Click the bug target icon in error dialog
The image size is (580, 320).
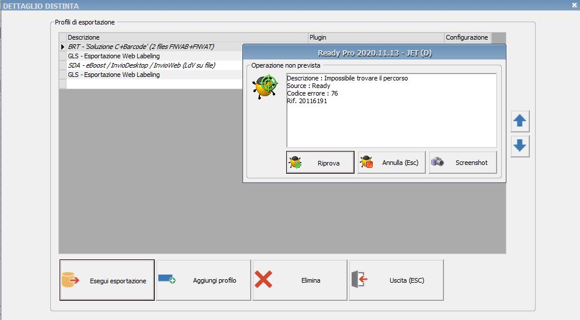coord(265,87)
